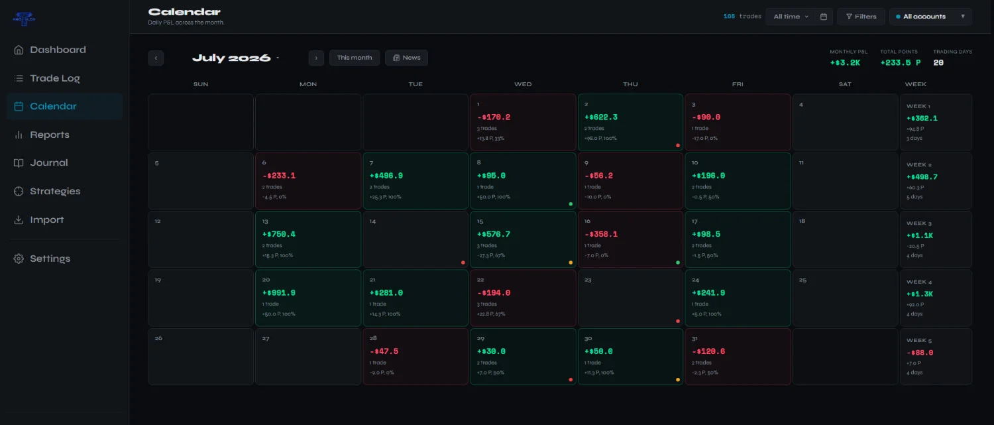Click the red dot on July 23
This screenshot has height=425, width=994.
pos(678,321)
